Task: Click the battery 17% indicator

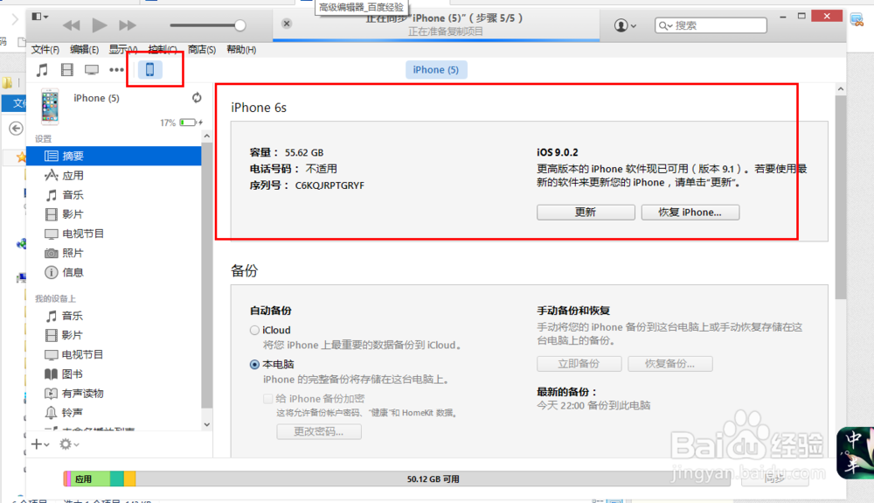Action: point(183,122)
